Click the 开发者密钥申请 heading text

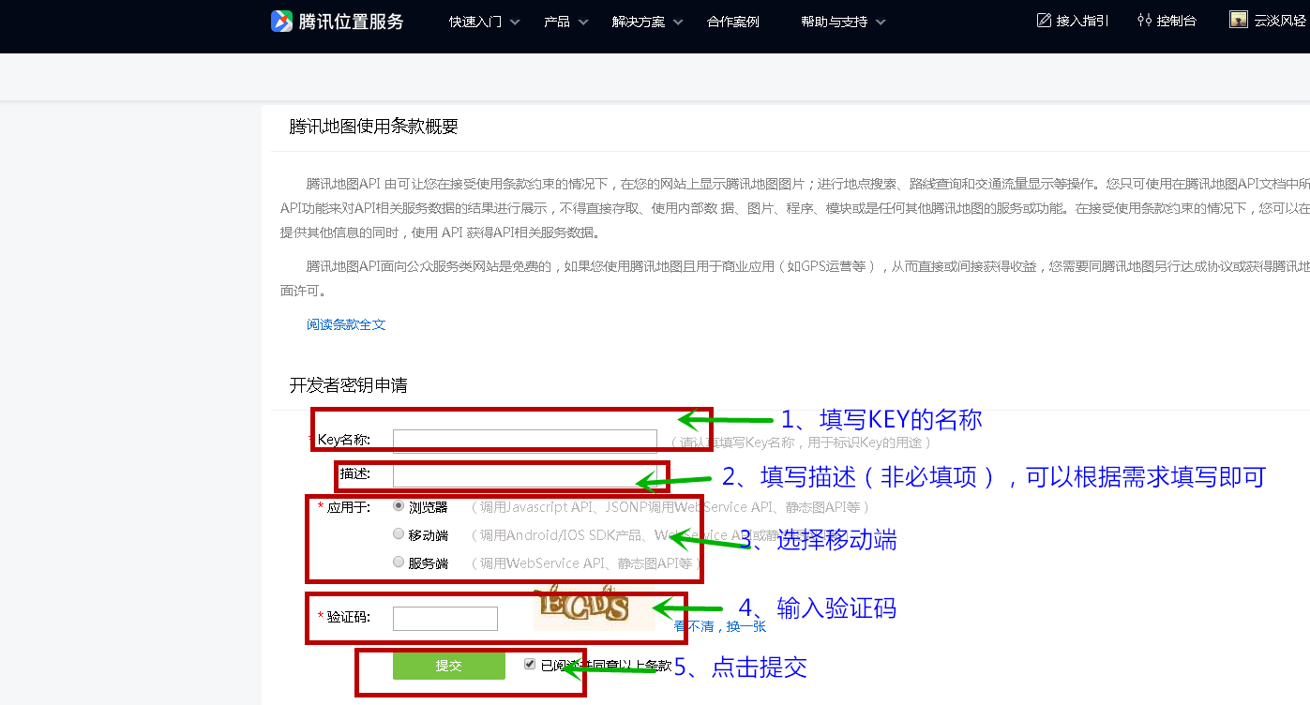point(348,385)
